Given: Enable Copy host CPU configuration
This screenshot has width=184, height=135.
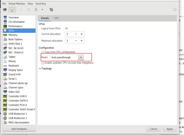Looking at the screenshot, I should [43, 52].
